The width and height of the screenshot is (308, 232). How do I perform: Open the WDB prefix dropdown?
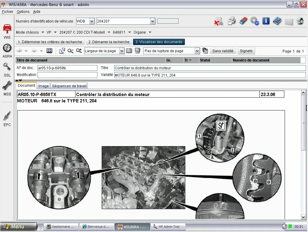(x=92, y=21)
